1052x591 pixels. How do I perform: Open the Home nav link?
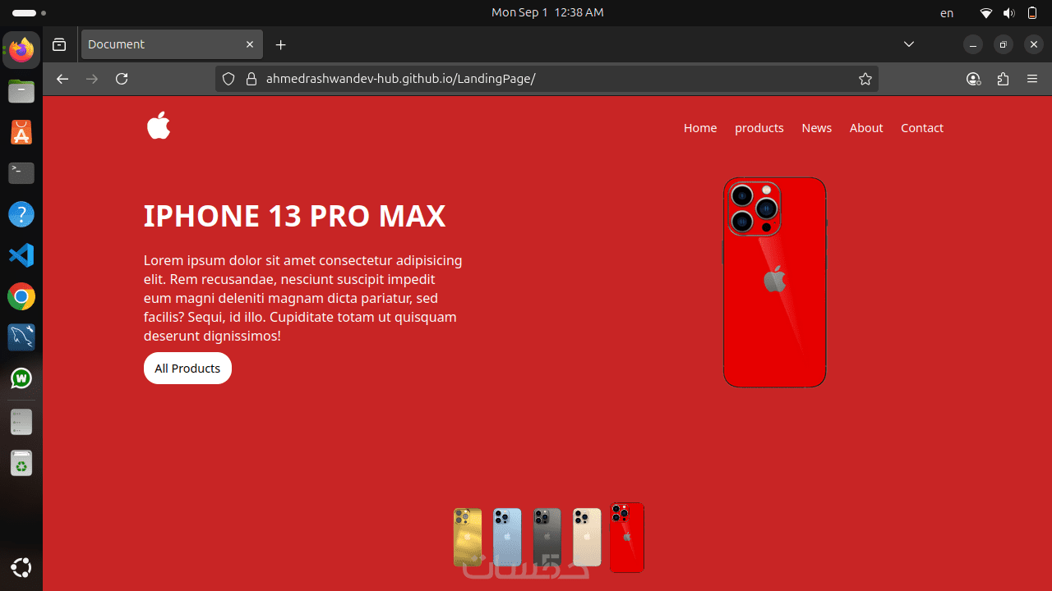[x=700, y=128]
